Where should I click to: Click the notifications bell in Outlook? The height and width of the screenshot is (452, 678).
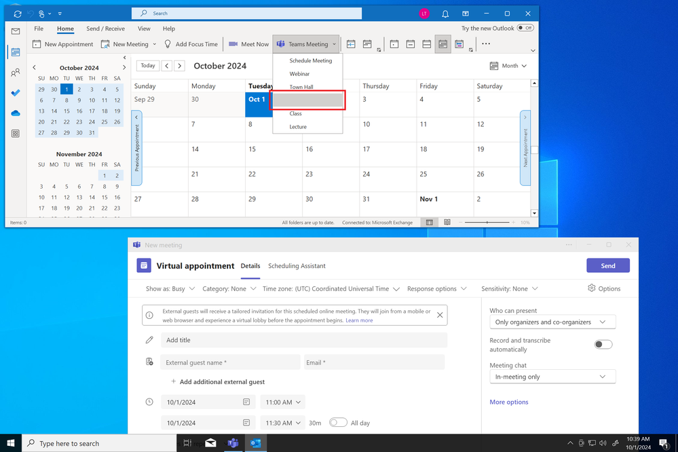[445, 14]
